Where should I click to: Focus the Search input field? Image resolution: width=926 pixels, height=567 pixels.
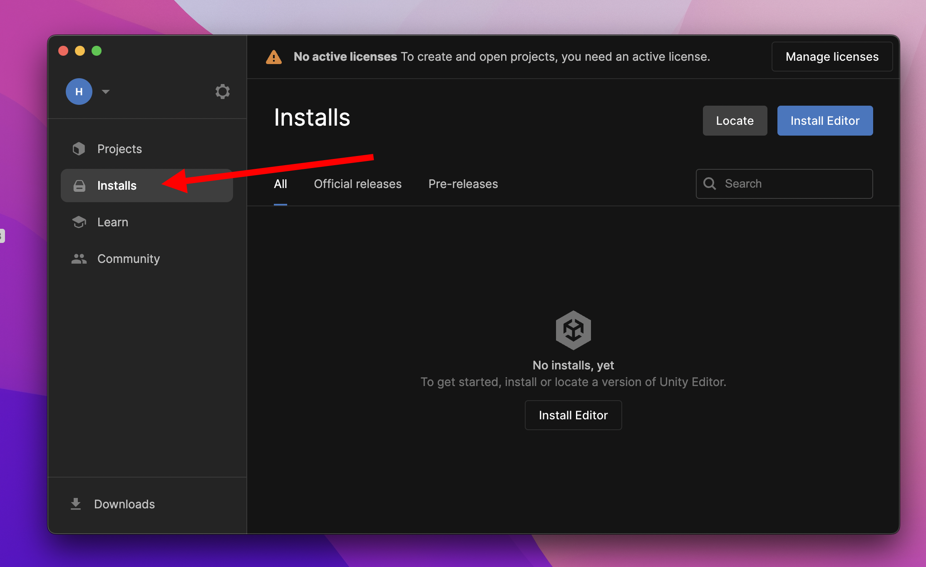click(x=795, y=184)
